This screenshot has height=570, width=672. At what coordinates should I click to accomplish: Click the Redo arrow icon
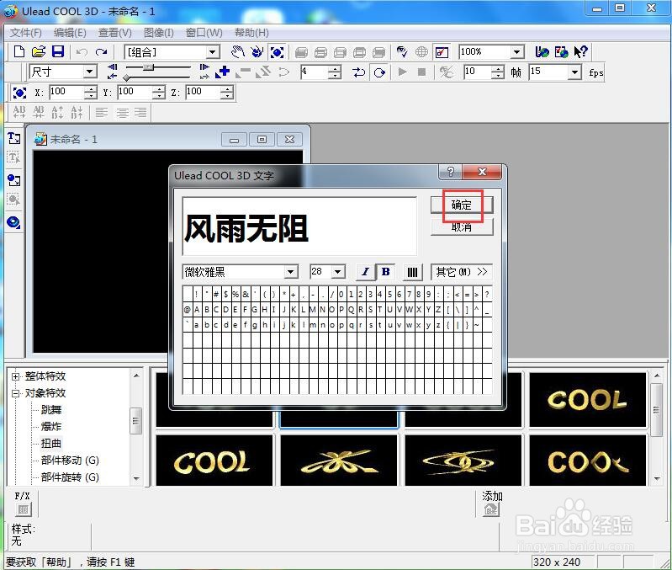point(101,52)
